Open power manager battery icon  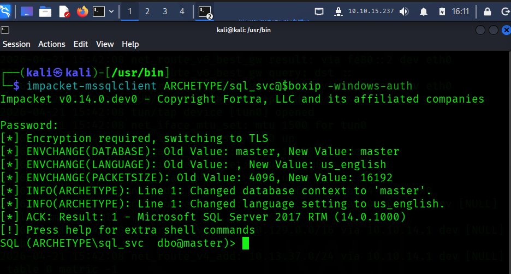coord(442,11)
